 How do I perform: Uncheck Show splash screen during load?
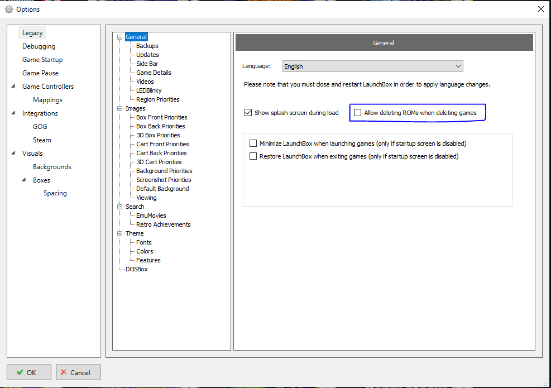pos(248,112)
